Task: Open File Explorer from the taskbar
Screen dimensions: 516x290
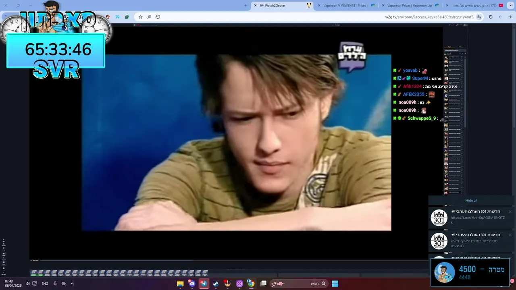Action: (180, 284)
